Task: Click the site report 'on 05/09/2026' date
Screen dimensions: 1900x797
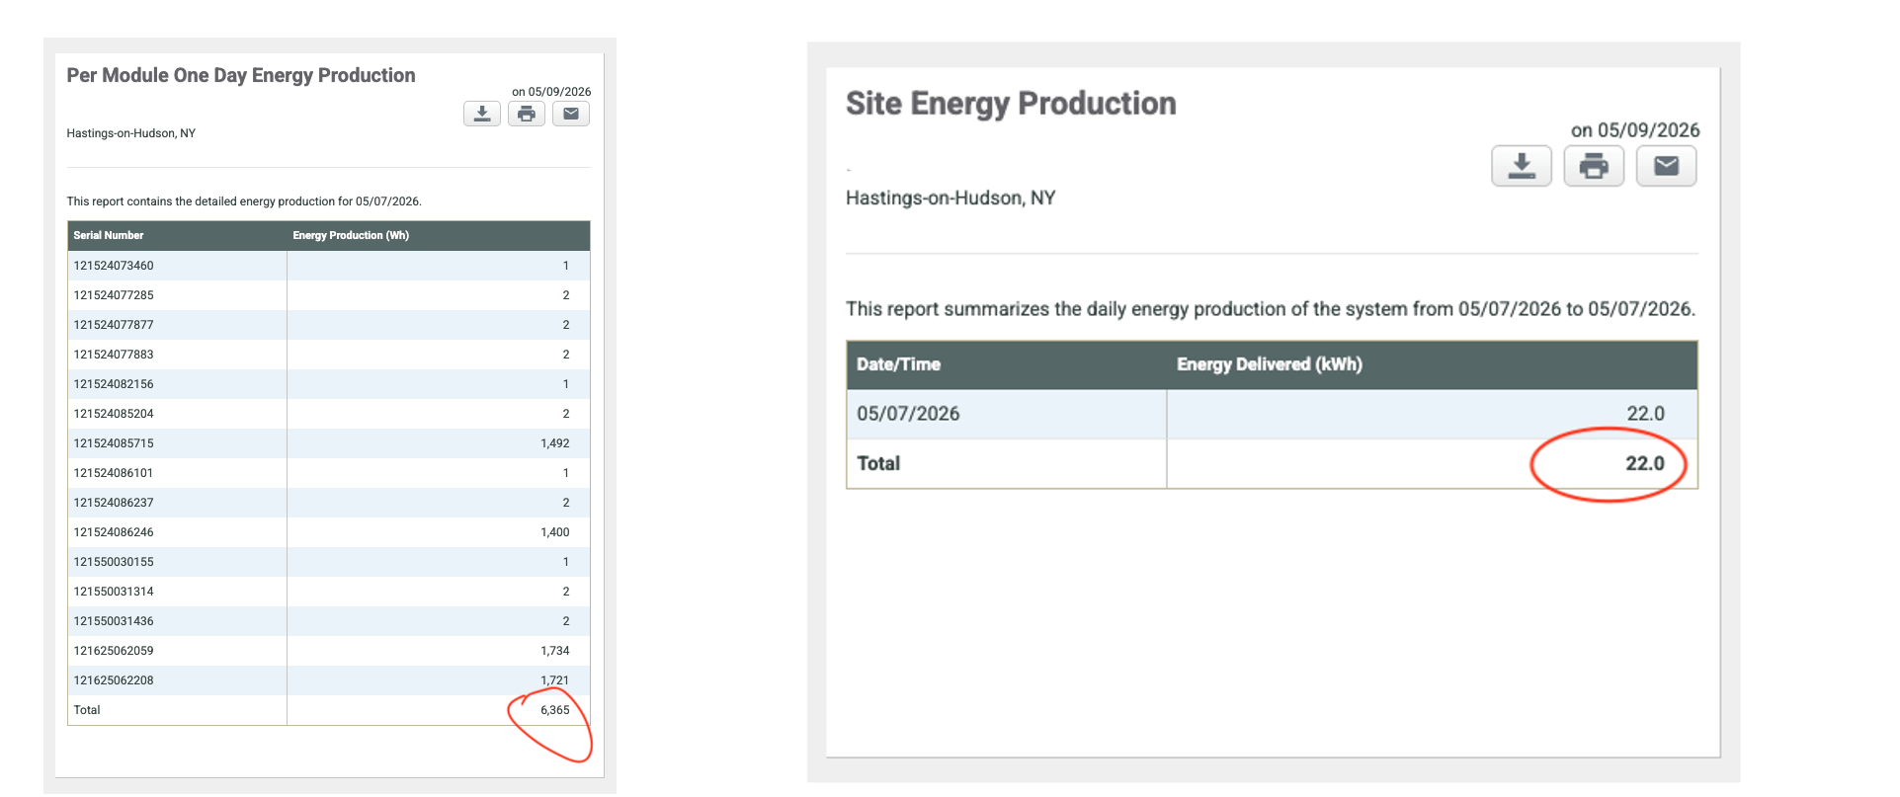Action: tap(1635, 130)
